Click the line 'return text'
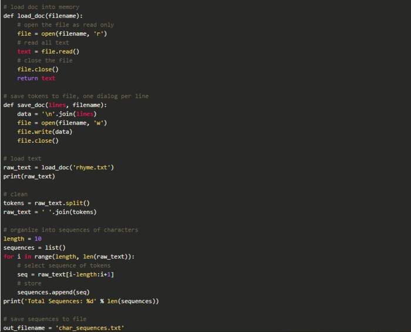Screen dimensions: 411x332 36,78
